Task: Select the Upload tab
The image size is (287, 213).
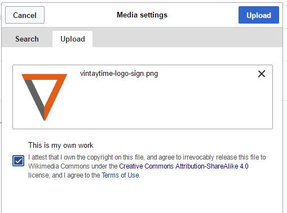Action: (x=73, y=39)
